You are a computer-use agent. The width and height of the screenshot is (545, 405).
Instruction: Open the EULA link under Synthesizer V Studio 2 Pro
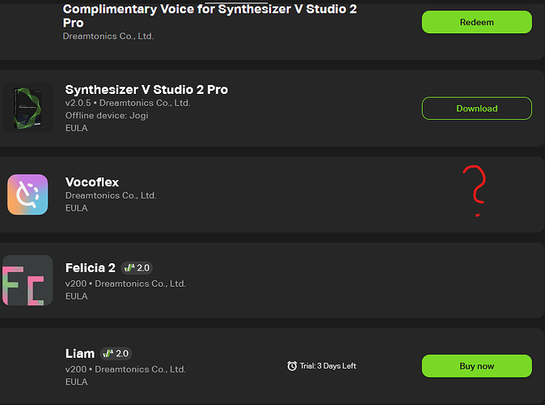(x=77, y=128)
